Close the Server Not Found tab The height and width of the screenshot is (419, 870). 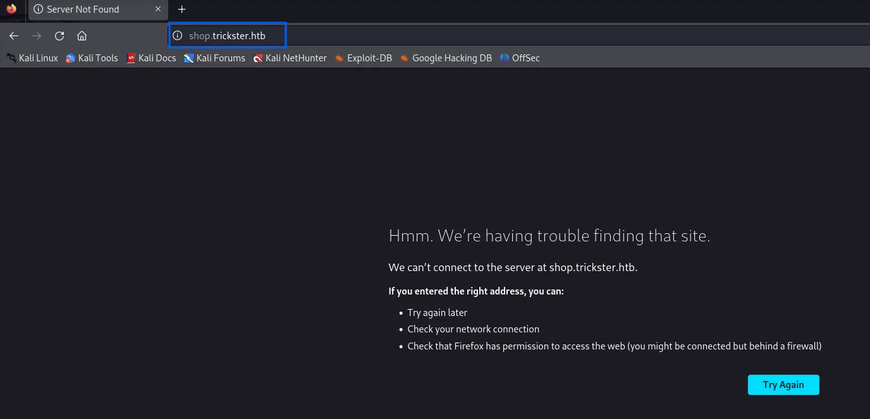(158, 9)
